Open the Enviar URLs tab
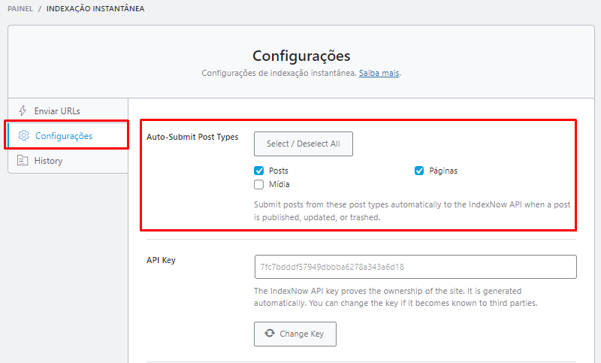The width and height of the screenshot is (601, 363). point(57,110)
